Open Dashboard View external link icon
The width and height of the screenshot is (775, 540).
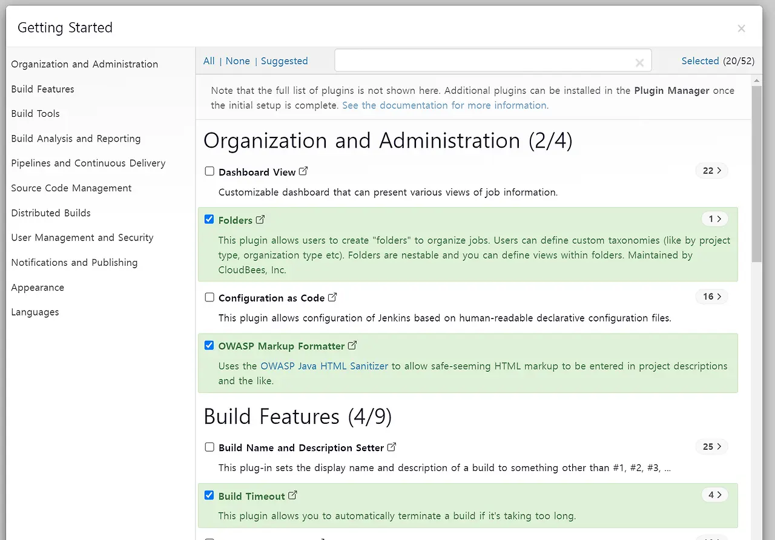(303, 171)
